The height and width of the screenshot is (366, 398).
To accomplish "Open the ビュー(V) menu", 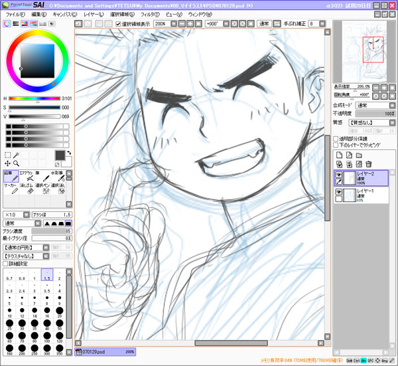I will [x=174, y=15].
